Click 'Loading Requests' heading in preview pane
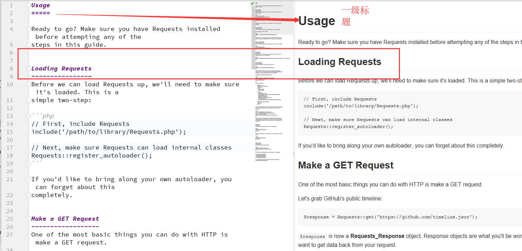The width and height of the screenshot is (522, 251). pos(339,62)
